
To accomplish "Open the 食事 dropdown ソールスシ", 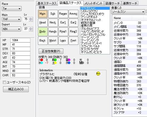I will [128, 12].
